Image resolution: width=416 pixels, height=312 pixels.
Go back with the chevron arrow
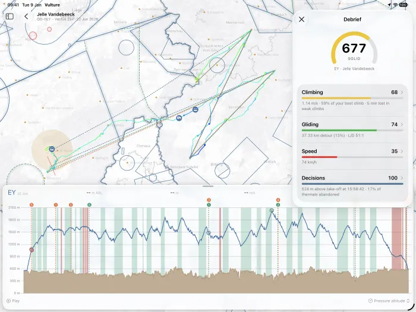pos(26,17)
